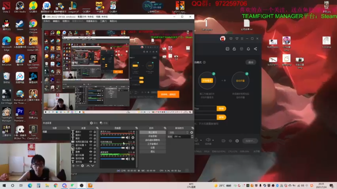Add a new source with the plus icon
337x189 pixels.
pyautogui.click(x=73, y=165)
